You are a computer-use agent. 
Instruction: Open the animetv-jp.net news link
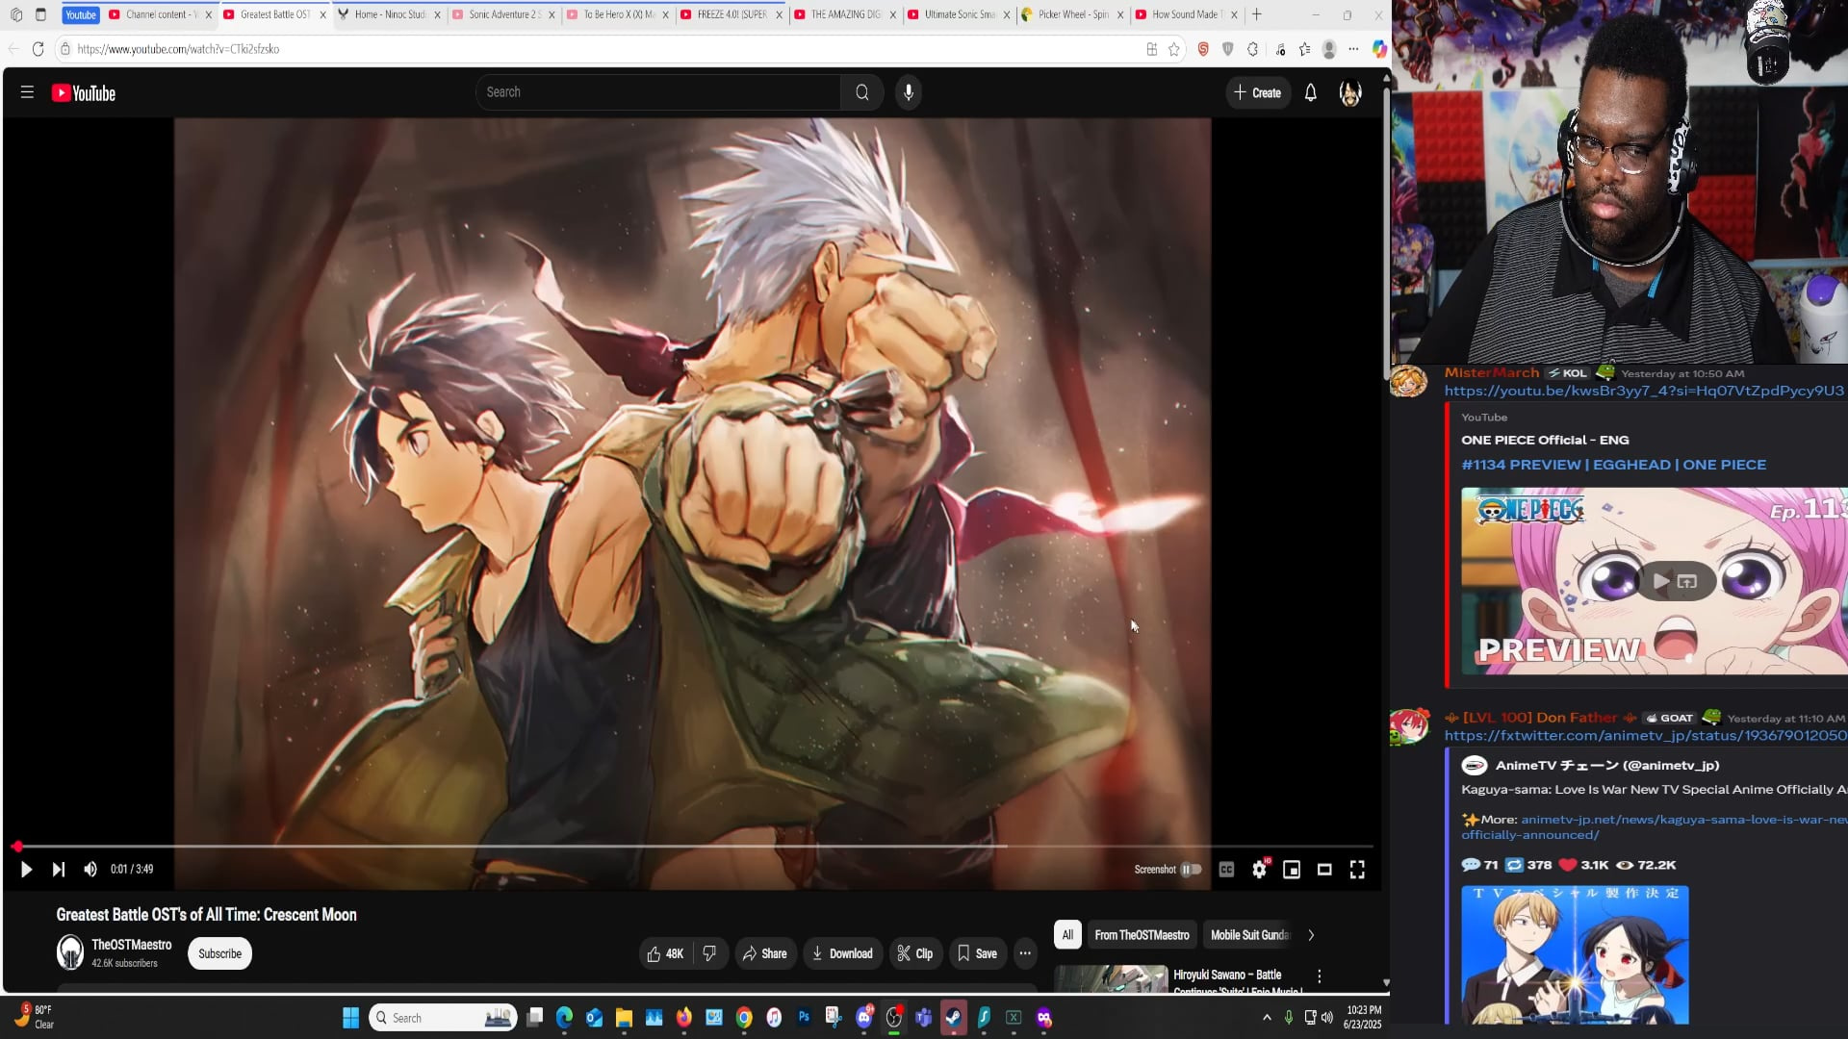(x=1655, y=827)
